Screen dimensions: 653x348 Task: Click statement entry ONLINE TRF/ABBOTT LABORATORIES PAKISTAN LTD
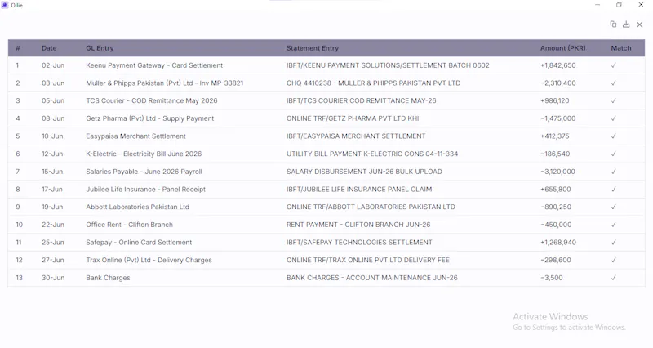tap(371, 207)
